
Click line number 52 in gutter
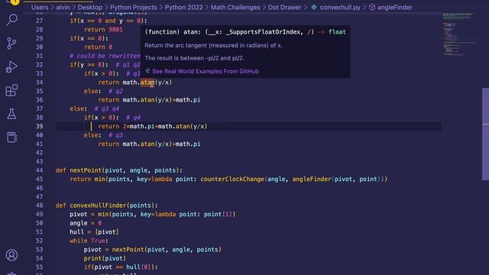click(39, 241)
